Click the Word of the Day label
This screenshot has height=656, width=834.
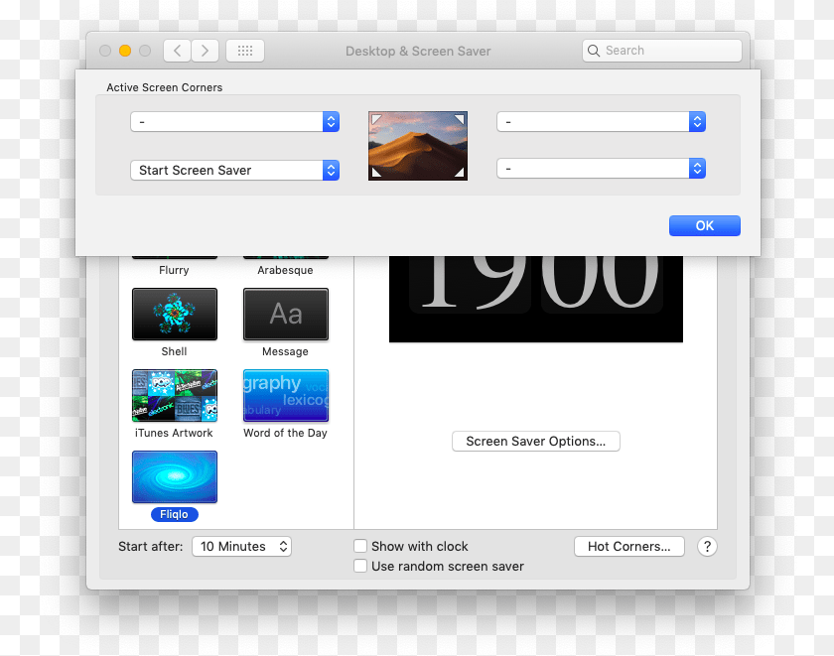coord(285,433)
